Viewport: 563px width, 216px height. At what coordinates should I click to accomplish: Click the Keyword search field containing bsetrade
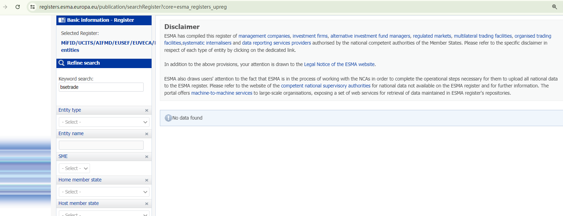tap(101, 87)
